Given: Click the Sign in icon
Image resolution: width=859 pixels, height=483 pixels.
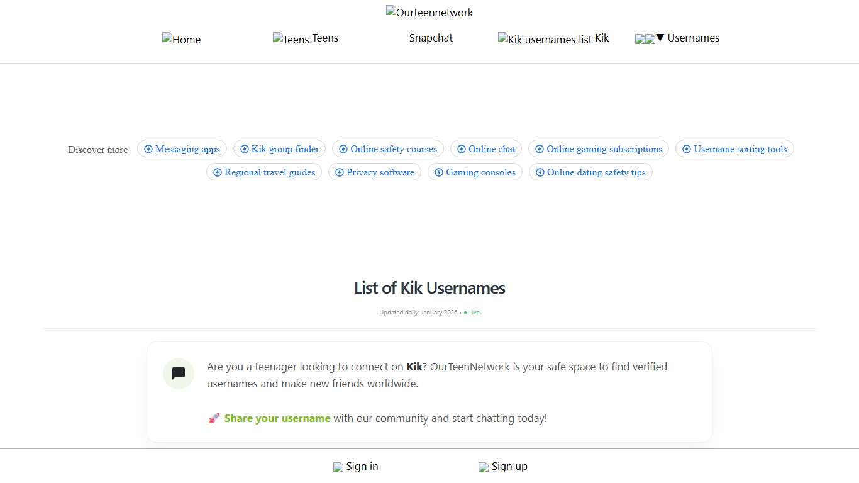Looking at the screenshot, I should (x=338, y=467).
